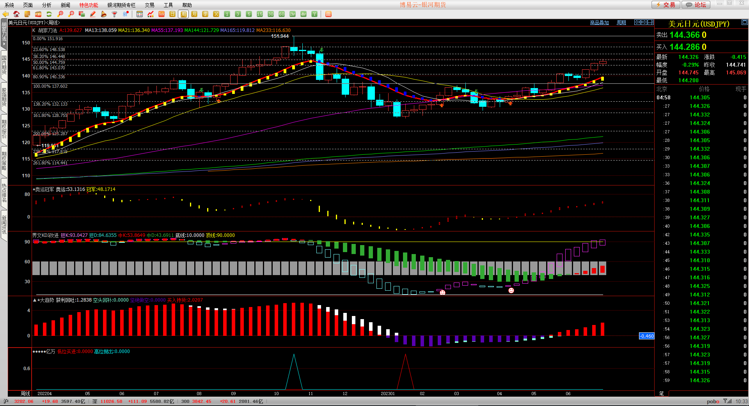This screenshot has width=749, height=406.
Task: Click the back arrow toolbar icon
Action: point(5,14)
